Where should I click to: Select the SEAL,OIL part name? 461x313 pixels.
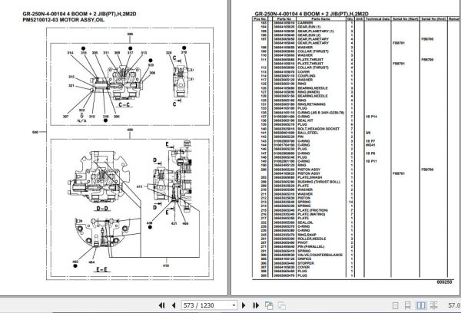[x=305, y=222]
